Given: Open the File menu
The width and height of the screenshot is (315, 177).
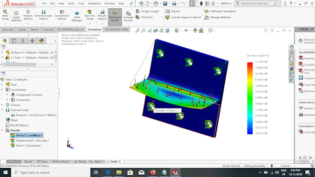Looking at the screenshot, I should click(x=44, y=3).
